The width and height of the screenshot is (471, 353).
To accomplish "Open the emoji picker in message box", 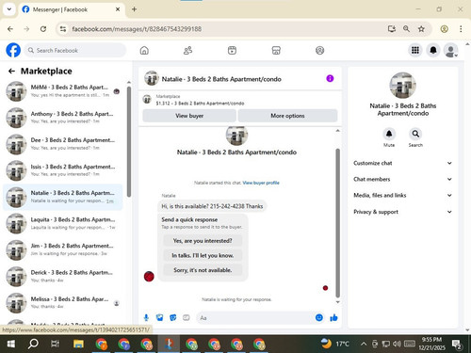I will [x=319, y=318].
